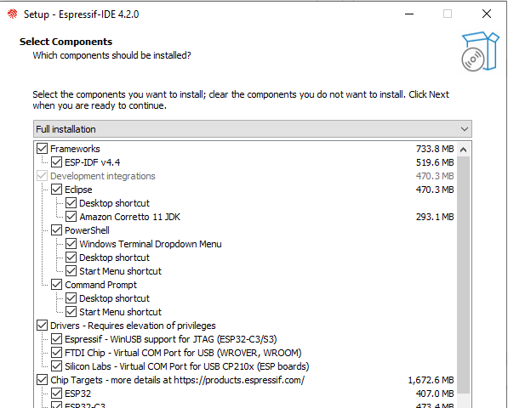This screenshot has height=408, width=508.
Task: Uncheck the Frameworks checkbox
Action: click(x=42, y=149)
